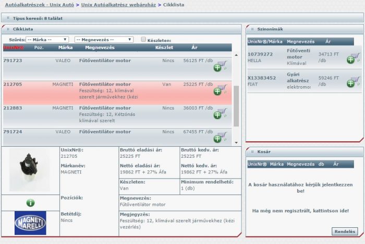Click article list scrollbar up arrow
Screen dimensions: 365x244
pyautogui.click(x=236, y=55)
